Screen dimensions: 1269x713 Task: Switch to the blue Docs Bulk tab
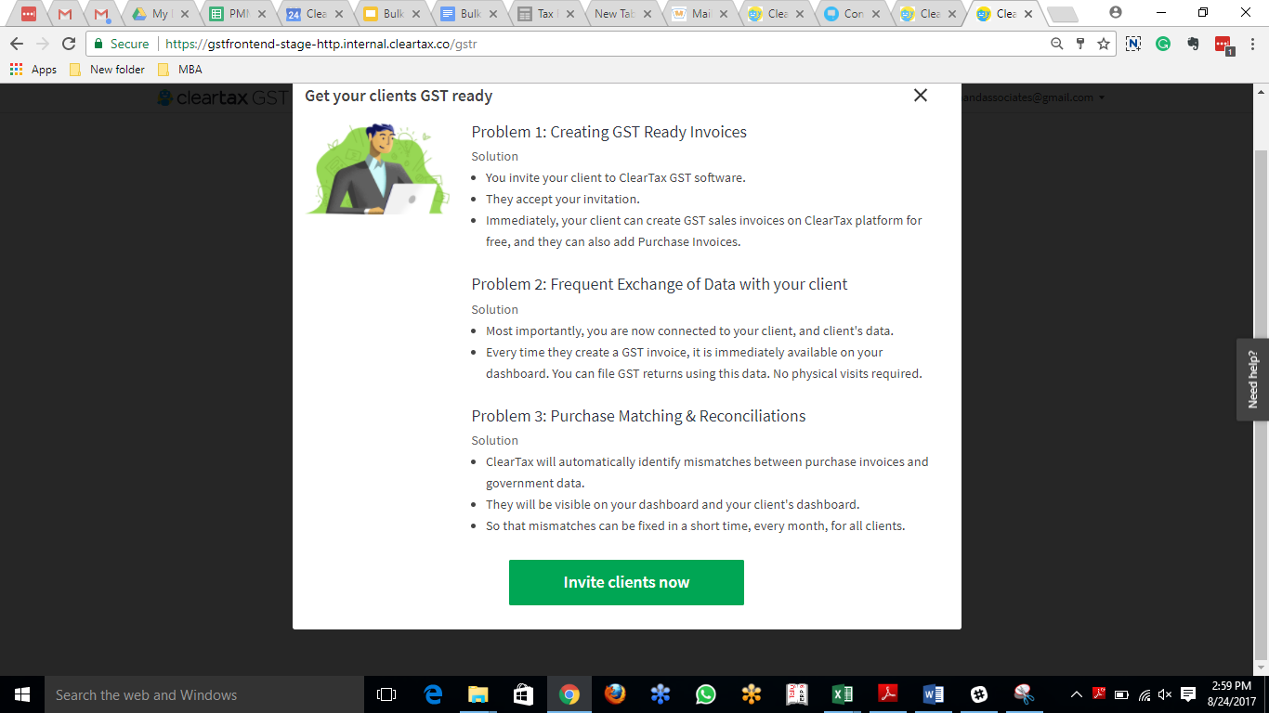pyautogui.click(x=467, y=14)
